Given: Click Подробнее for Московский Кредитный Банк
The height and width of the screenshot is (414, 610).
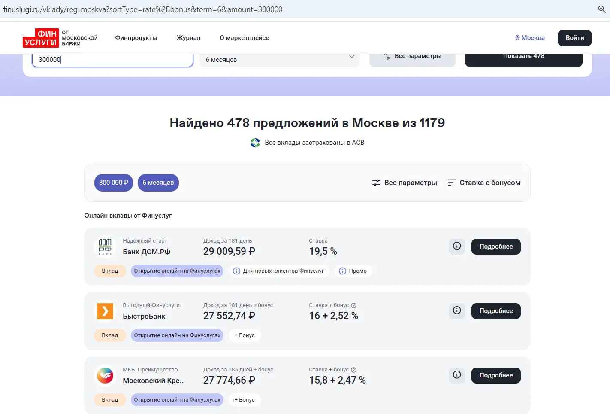Looking at the screenshot, I should pyautogui.click(x=496, y=375).
